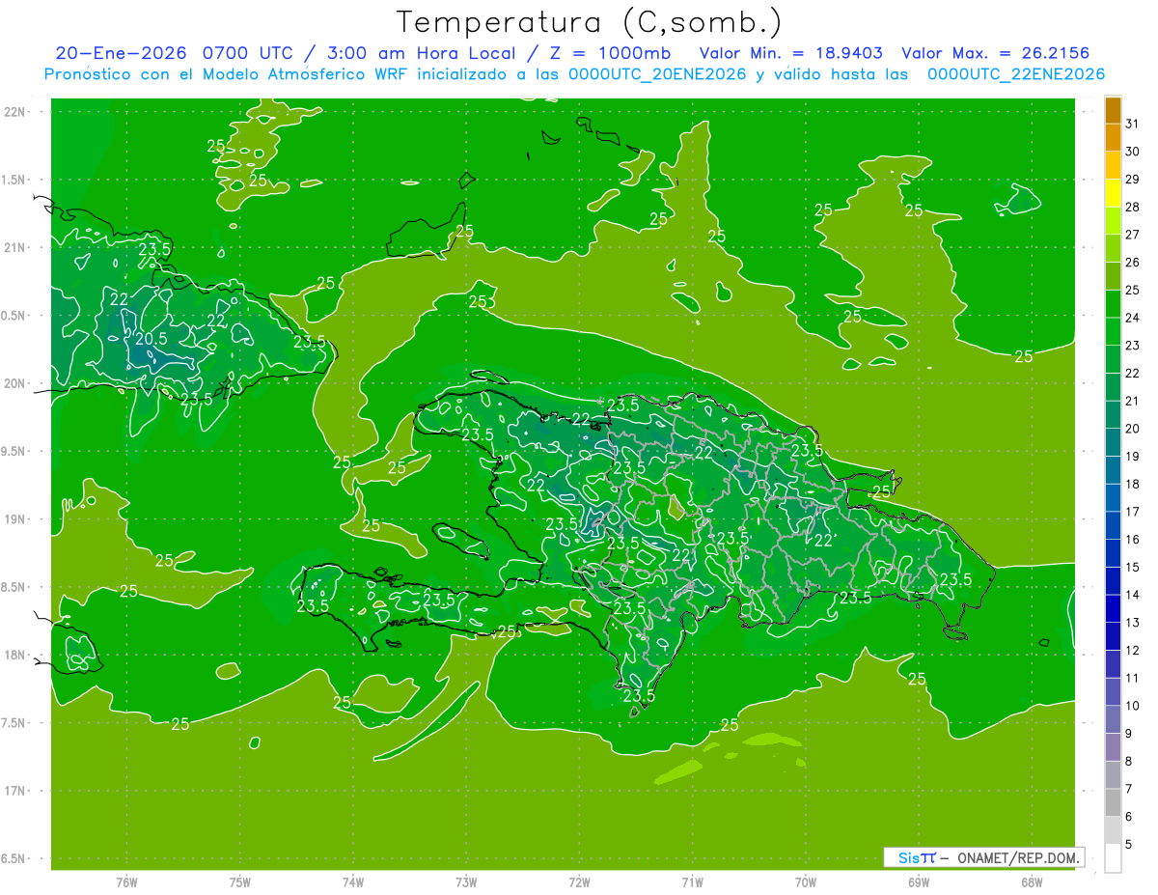Click the "72W" longitude axis label
This screenshot has height=895, width=1158.
click(x=579, y=882)
